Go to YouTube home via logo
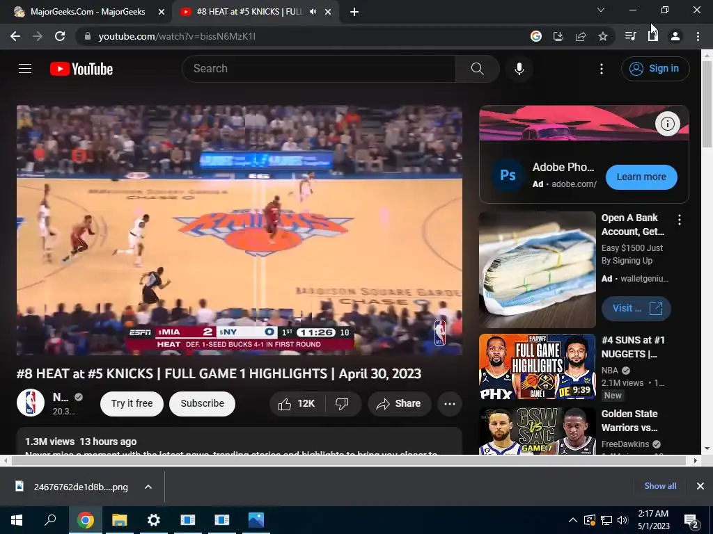Screen dimensions: 713x534 tap(81, 69)
